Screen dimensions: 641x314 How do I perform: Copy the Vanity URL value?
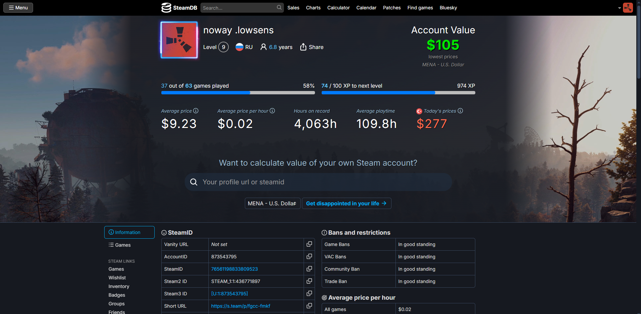[x=309, y=244]
